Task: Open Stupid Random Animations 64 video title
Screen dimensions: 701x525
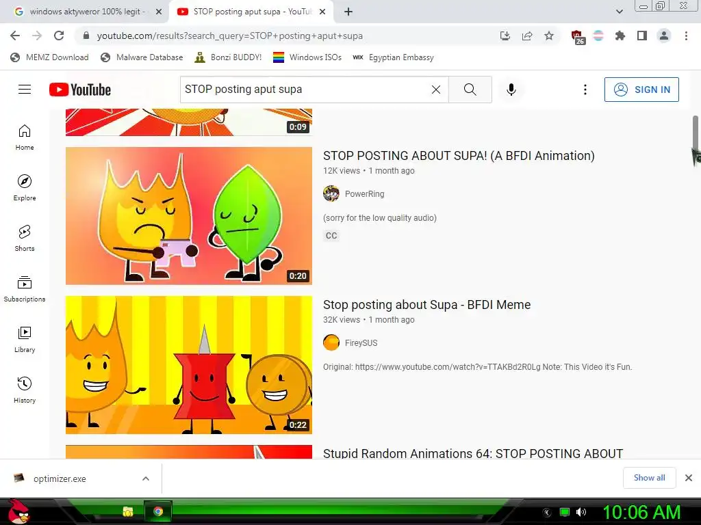Action: (x=473, y=453)
